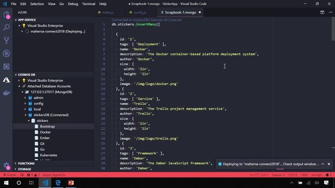The width and height of the screenshot is (335, 188).
Task: Click the Execute All code lens
Action: pyautogui.click(x=159, y=20)
